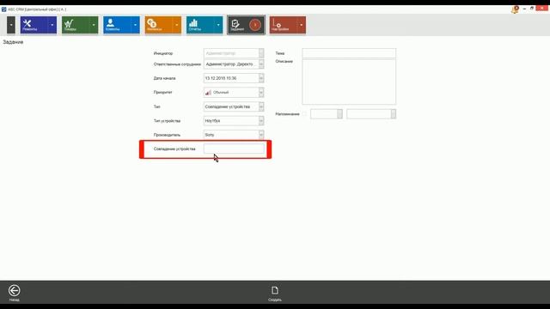Click the notification bell in the title bar

coord(515,9)
